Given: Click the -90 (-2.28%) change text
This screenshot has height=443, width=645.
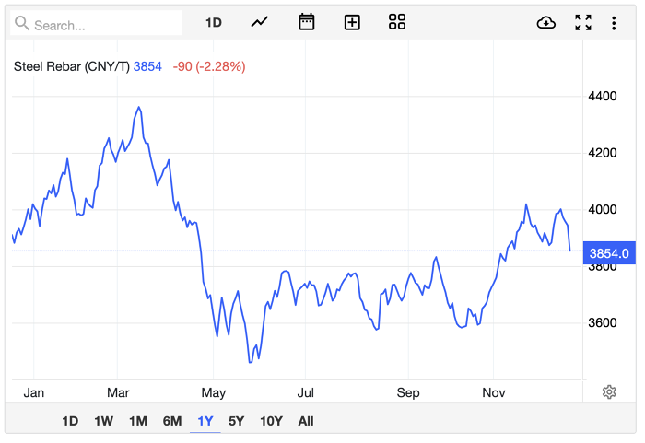Looking at the screenshot, I should [x=209, y=66].
